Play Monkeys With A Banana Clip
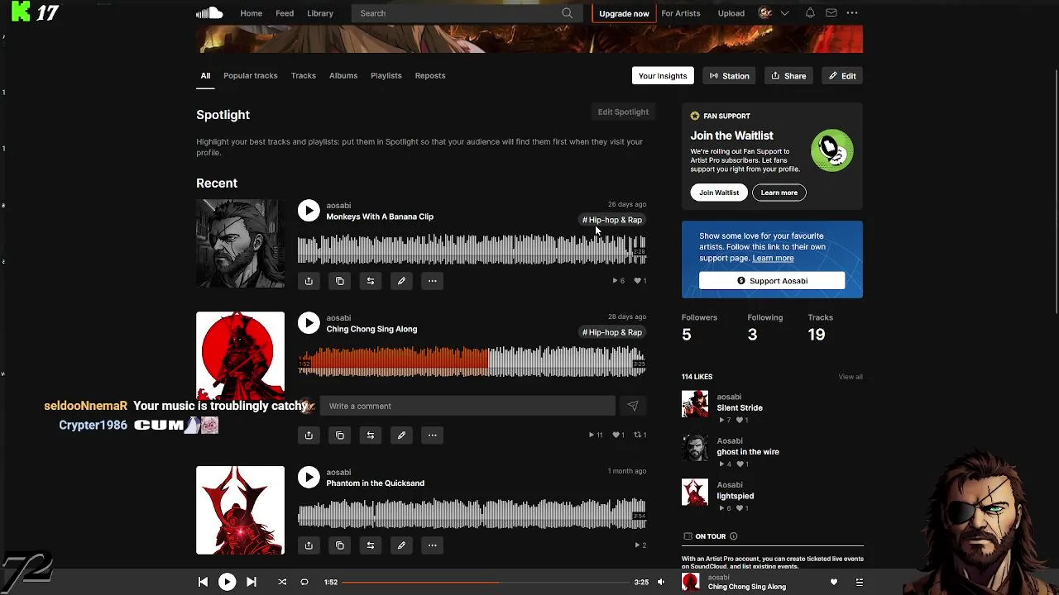This screenshot has height=595, width=1059. [x=309, y=211]
